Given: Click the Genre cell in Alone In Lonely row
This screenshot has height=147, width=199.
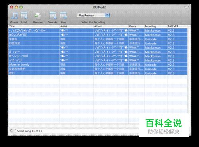Looking at the screenshot, I should [x=136, y=65].
